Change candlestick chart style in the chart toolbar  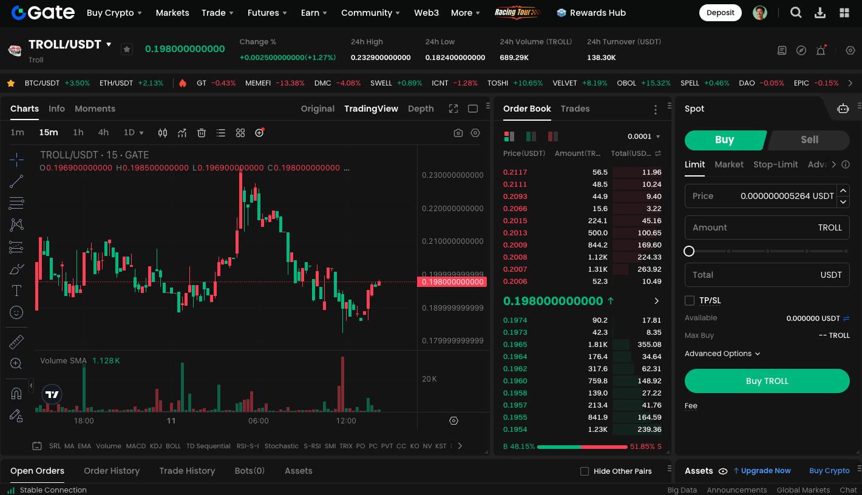pos(163,133)
